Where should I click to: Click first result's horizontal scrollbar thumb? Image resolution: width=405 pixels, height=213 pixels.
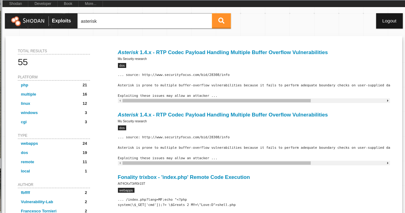(216, 101)
